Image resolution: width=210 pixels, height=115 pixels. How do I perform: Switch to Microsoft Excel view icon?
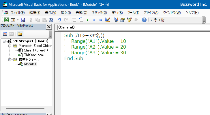pyautogui.click(x=6, y=20)
